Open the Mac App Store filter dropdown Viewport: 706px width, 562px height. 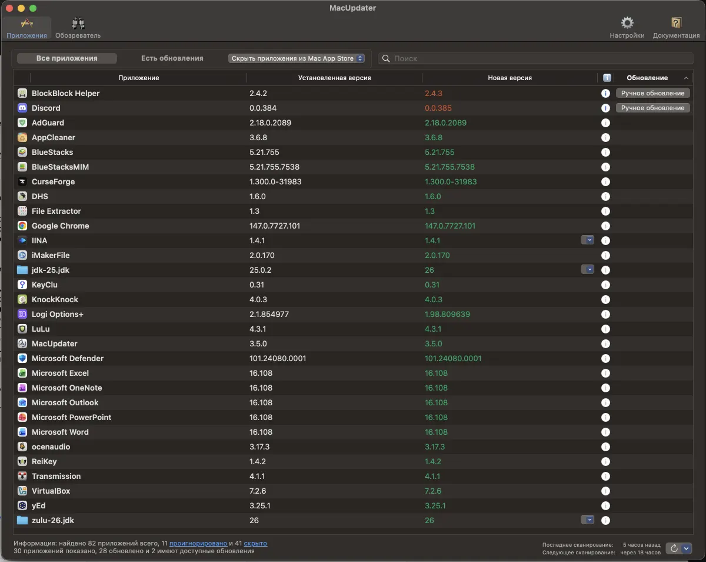(297, 58)
